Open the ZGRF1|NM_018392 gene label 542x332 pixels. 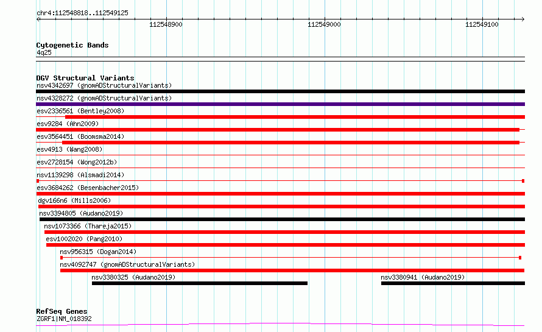tap(64, 319)
